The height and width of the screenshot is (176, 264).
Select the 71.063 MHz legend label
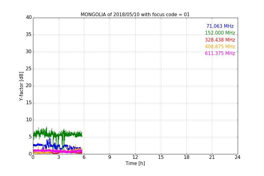[x=220, y=26]
